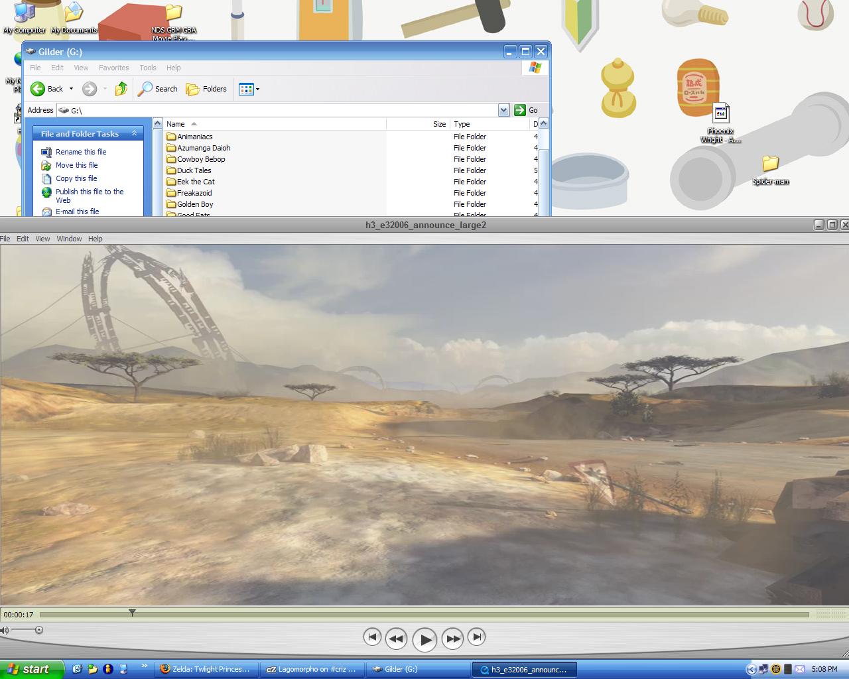Click the rewind button

coord(396,639)
